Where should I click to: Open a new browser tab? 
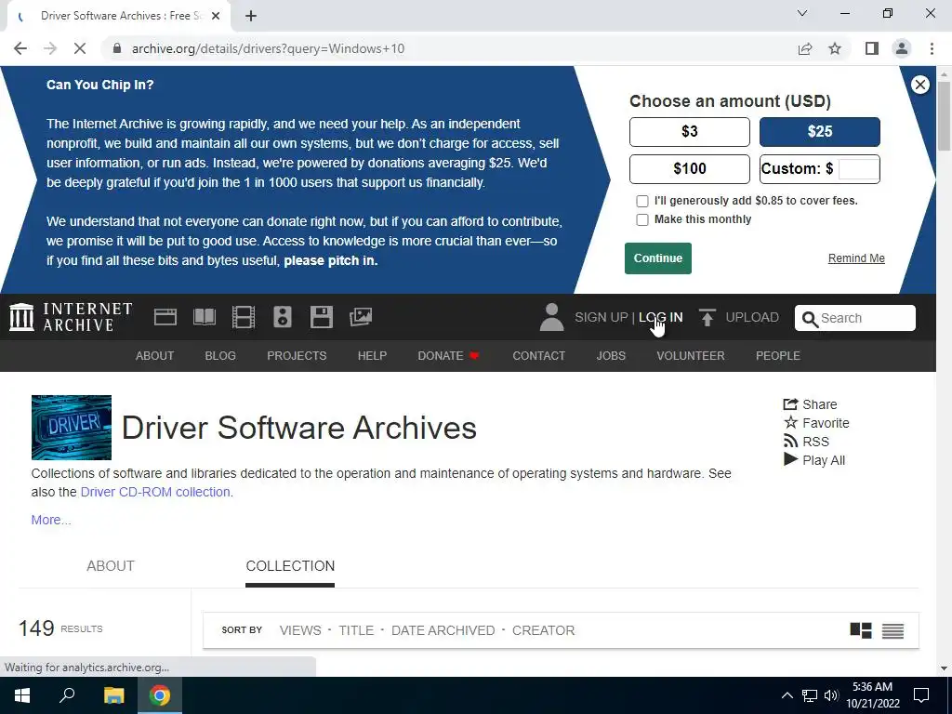point(251,16)
